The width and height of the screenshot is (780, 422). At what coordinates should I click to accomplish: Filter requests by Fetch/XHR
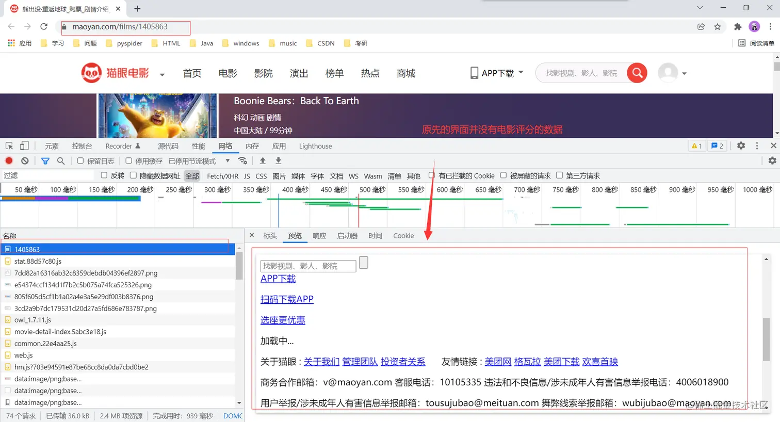pyautogui.click(x=222, y=176)
